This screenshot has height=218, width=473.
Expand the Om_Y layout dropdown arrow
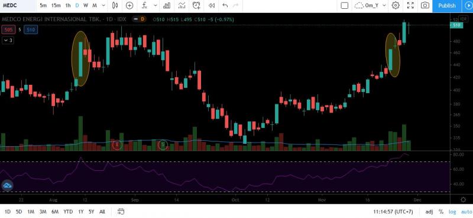coord(384,5)
